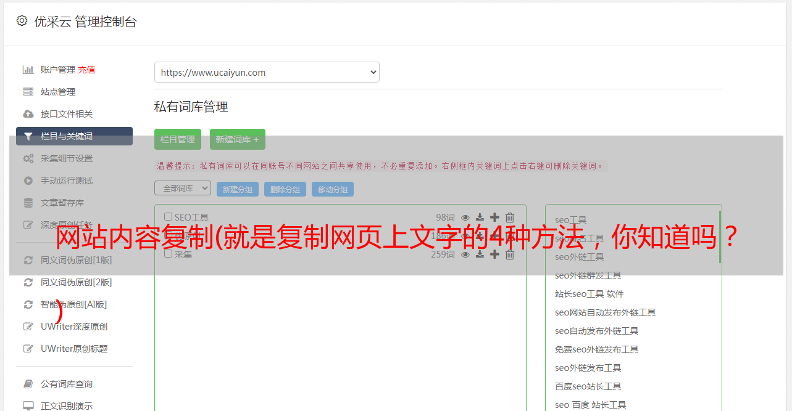The image size is (792, 411).
Task: Select keyword "seo外链发布工具"
Action: click(x=588, y=368)
